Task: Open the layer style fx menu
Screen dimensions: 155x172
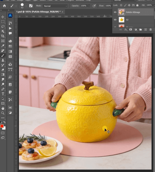Action: click(x=126, y=30)
